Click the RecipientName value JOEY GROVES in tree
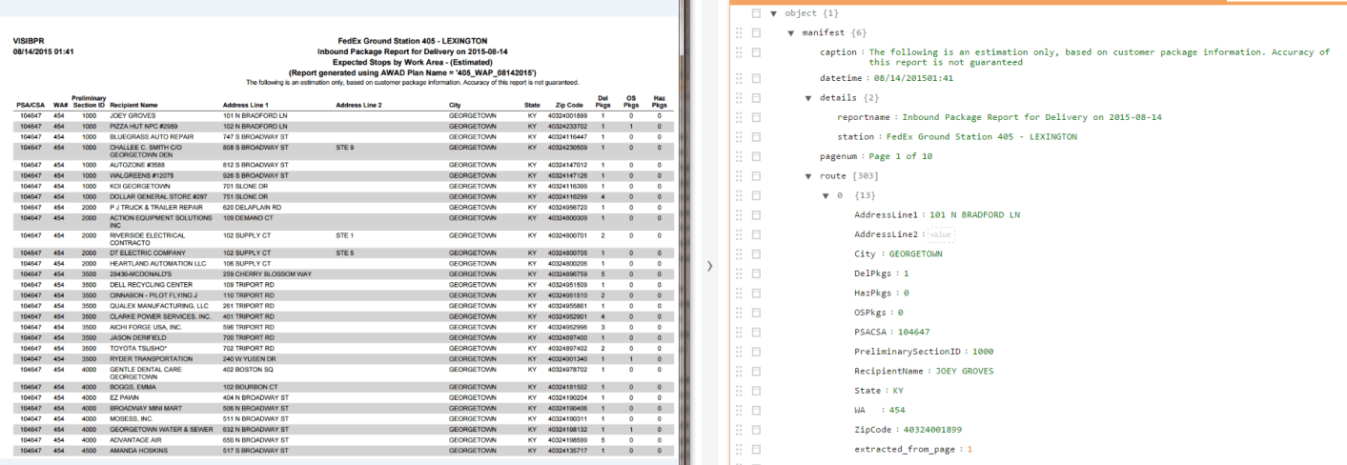The image size is (1347, 465). (964, 371)
